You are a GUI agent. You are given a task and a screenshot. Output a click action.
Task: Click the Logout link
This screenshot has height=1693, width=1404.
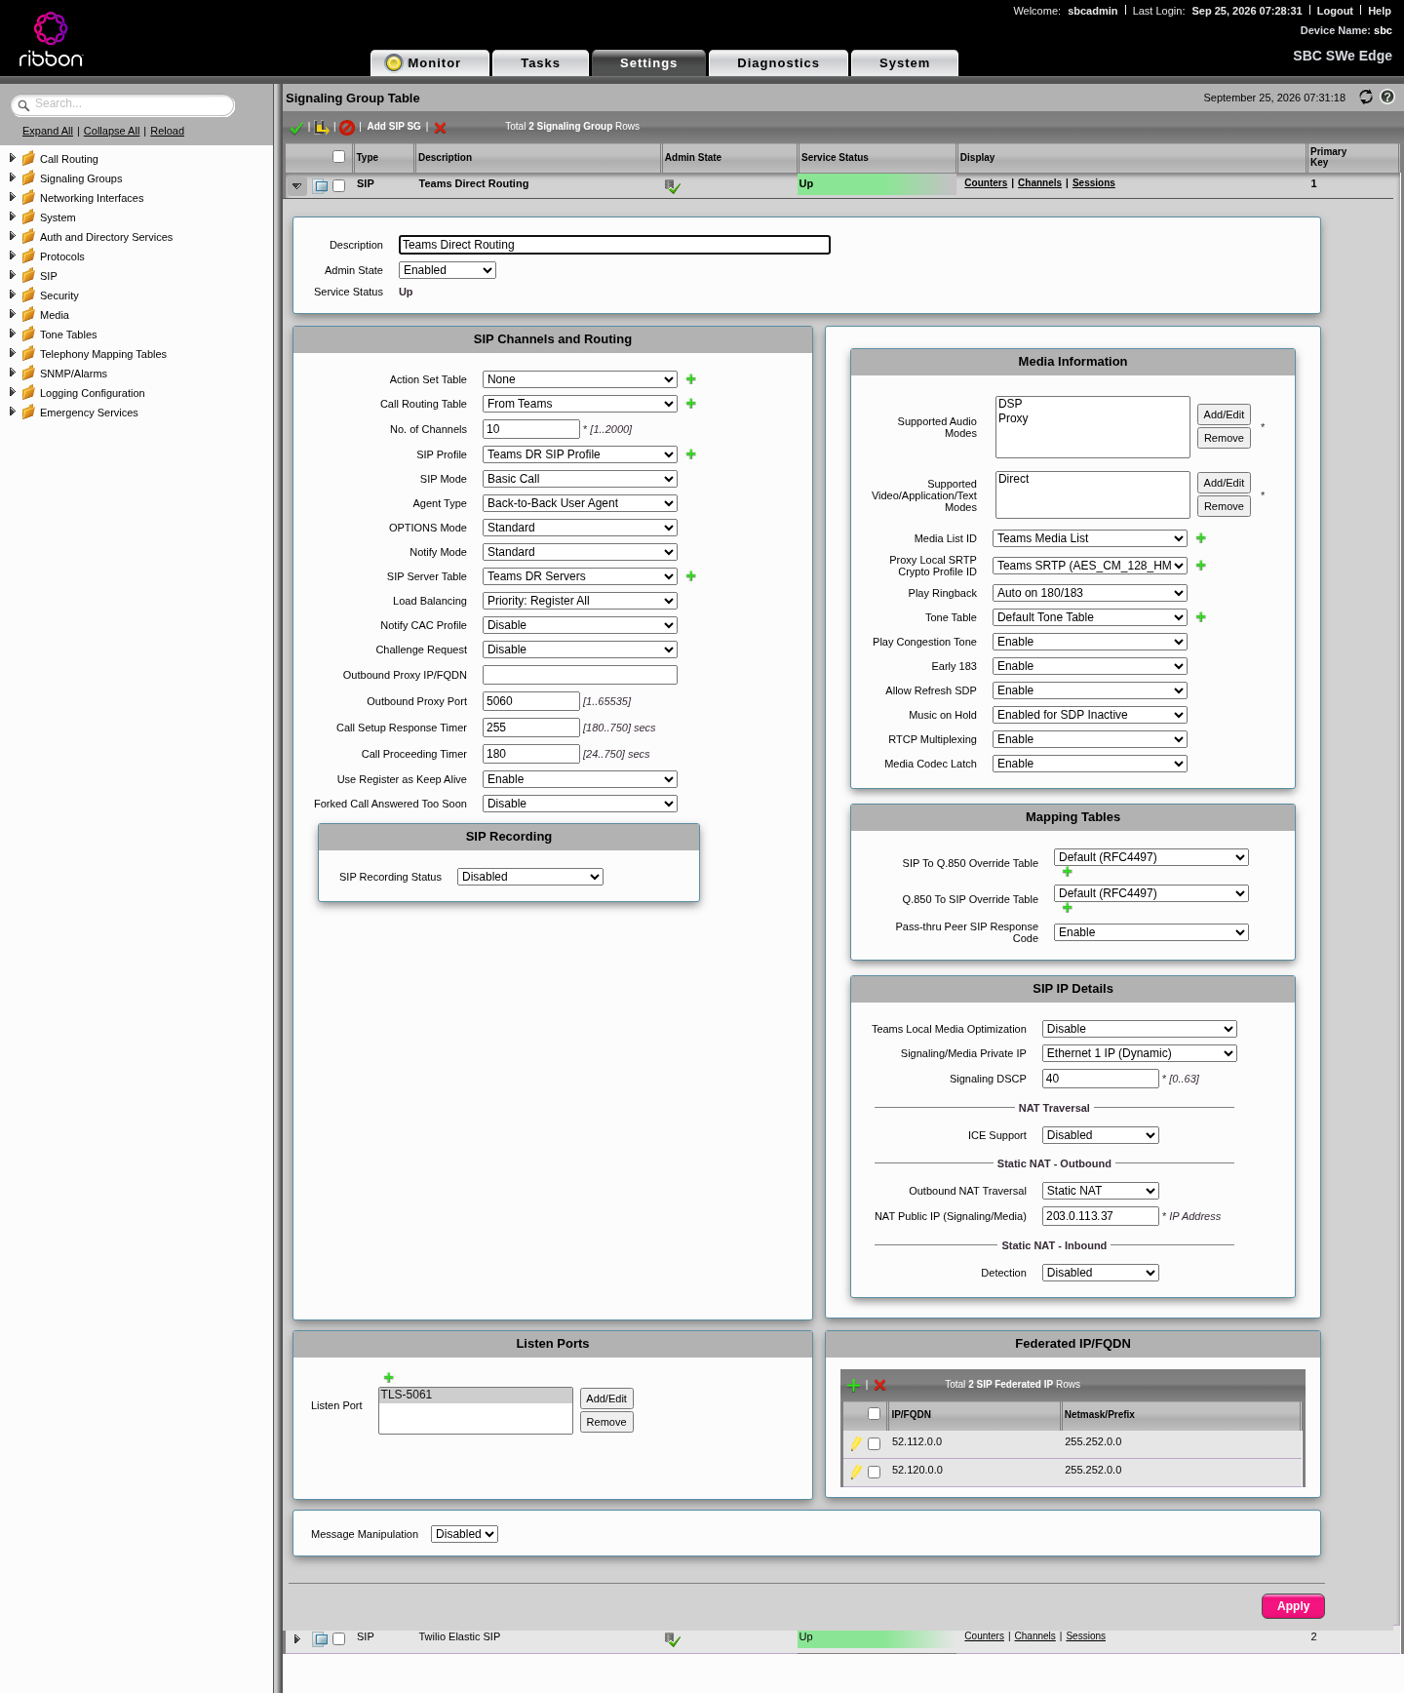[x=1335, y=11]
